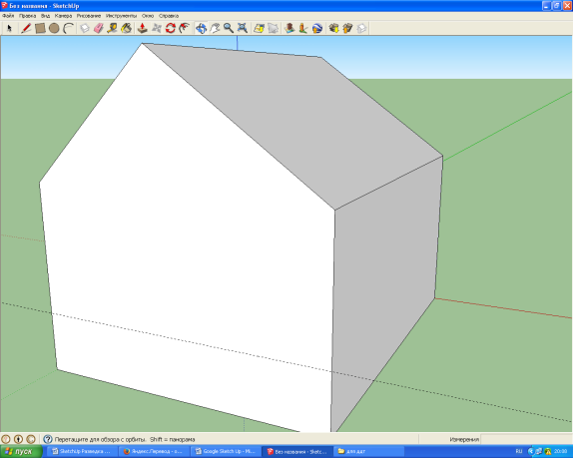
Task: Open the Файл menu
Action: click(x=8, y=16)
